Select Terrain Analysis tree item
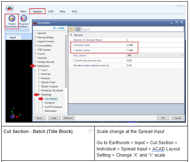 pyautogui.click(x=50, y=86)
